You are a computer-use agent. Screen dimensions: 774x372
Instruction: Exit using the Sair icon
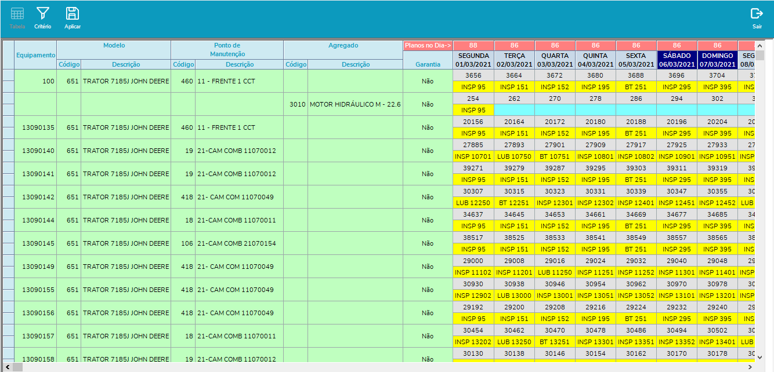[x=757, y=18]
